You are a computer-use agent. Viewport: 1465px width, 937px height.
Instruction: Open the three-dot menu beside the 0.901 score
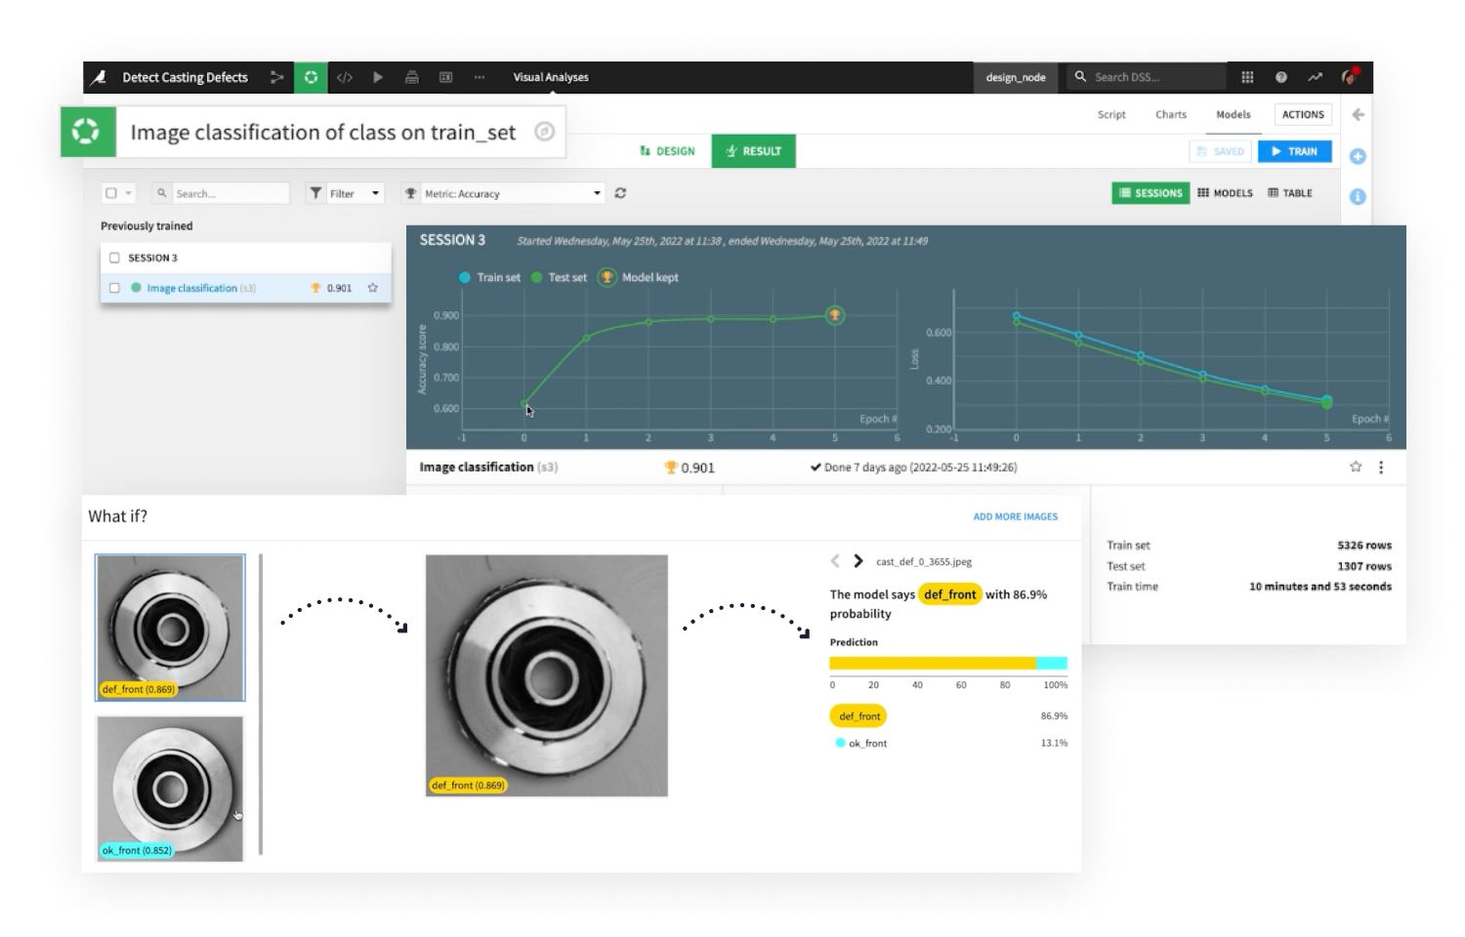[x=1381, y=468]
